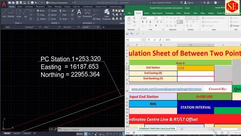Screen dimensions: 241x136
Task: Toggle Merge & Center in Alignment group
Action: (180, 22)
